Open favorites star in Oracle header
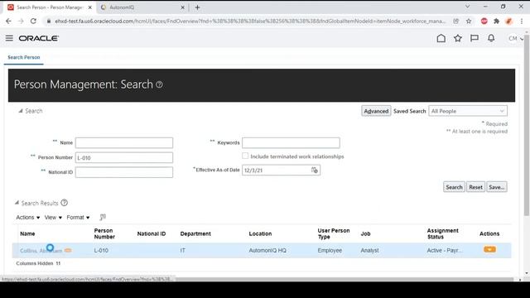Image resolution: width=530 pixels, height=298 pixels. [458, 38]
